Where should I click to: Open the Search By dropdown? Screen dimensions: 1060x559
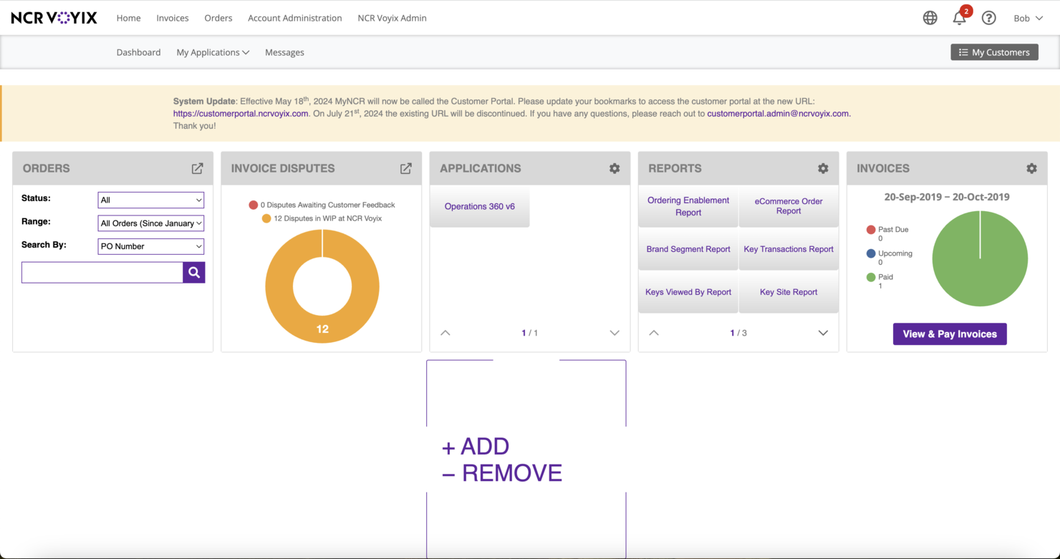point(150,246)
